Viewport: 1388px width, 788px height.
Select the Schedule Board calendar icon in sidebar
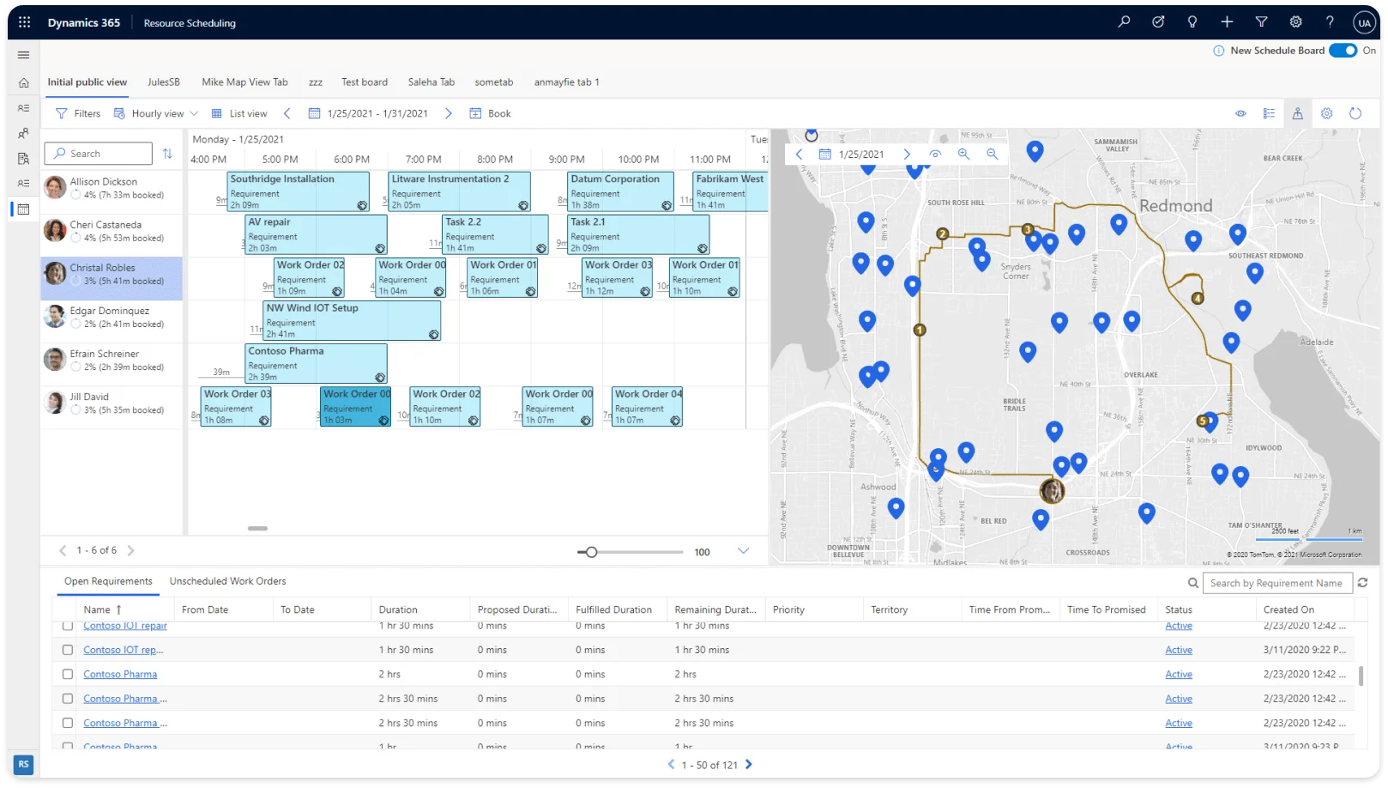[x=23, y=209]
